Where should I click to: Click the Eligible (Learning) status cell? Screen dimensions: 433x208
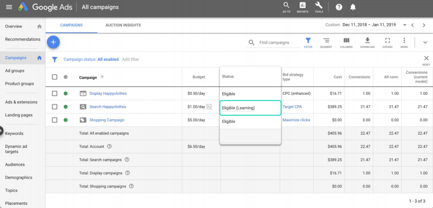250,108
